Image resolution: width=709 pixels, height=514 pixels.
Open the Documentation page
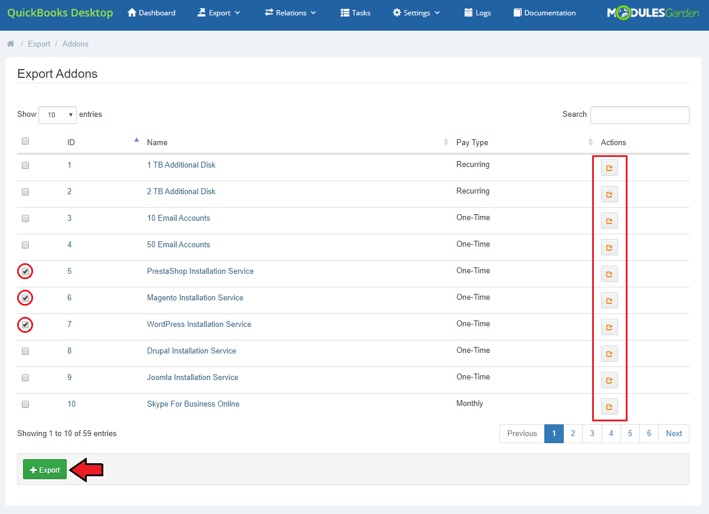[x=544, y=12]
